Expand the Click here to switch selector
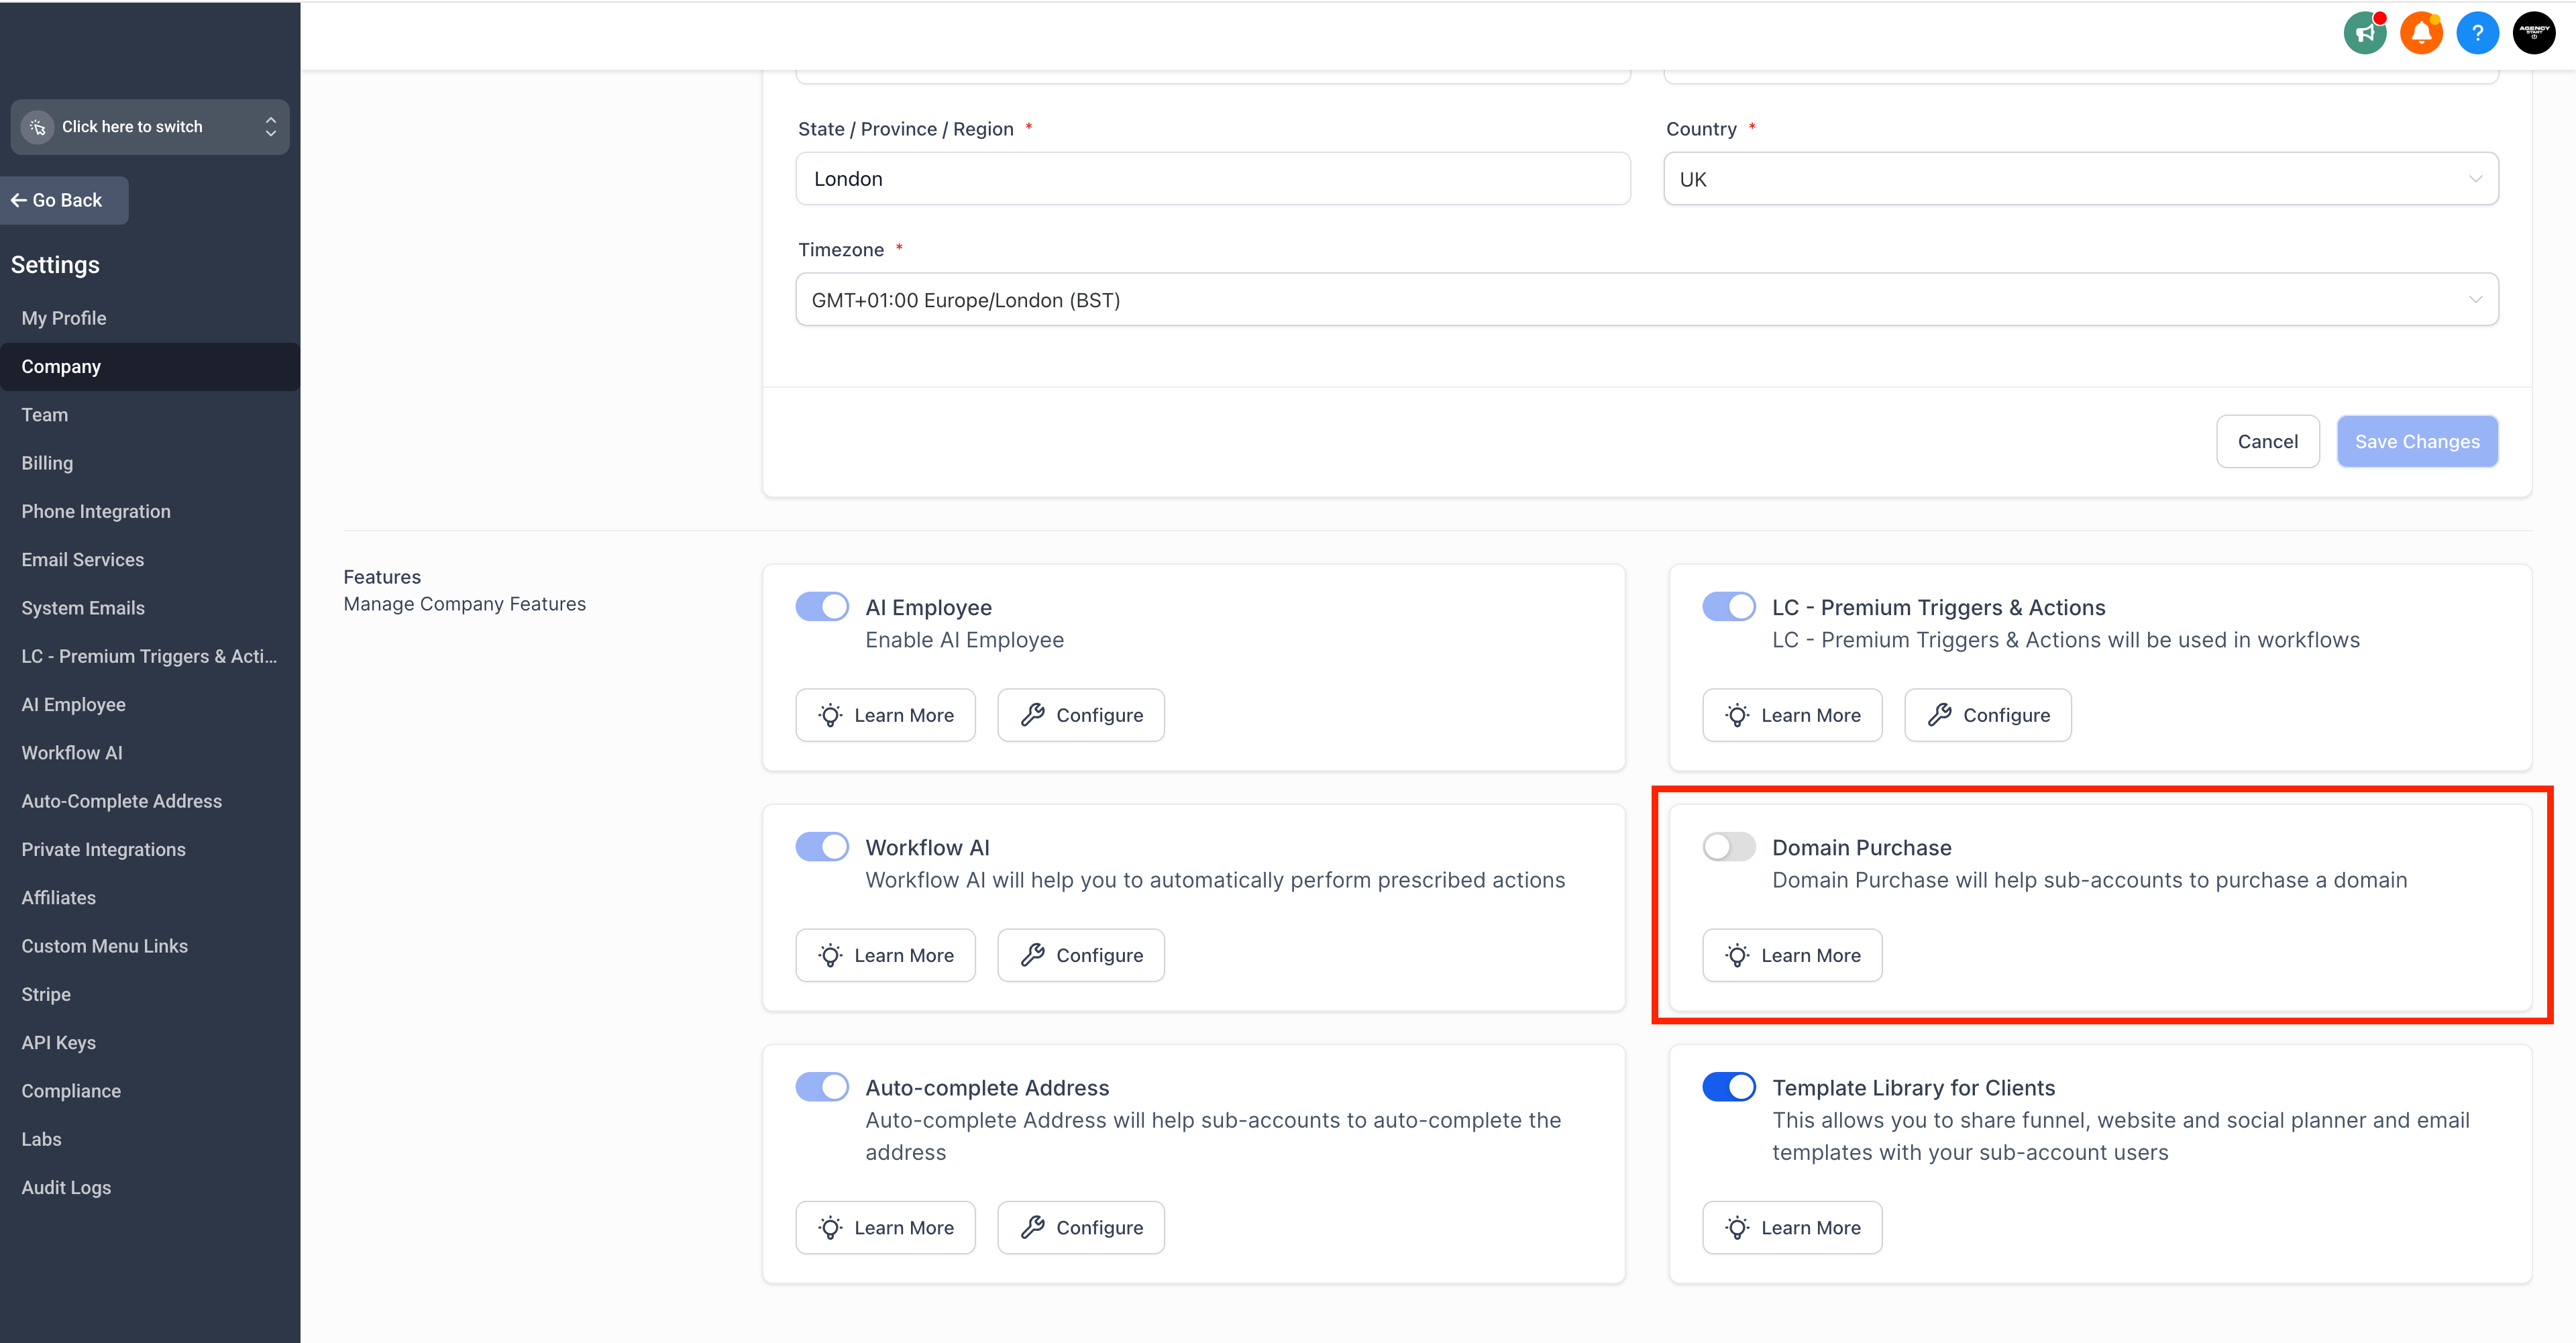Image resolution: width=2576 pixels, height=1343 pixels. click(270, 127)
